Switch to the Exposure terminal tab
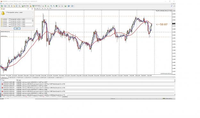This screenshot has height=118, width=200. tap(9, 96)
